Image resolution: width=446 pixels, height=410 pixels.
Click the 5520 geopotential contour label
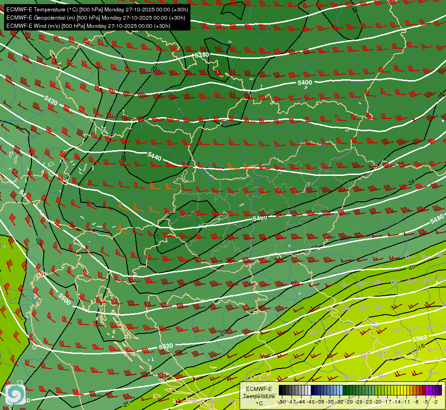166,346
